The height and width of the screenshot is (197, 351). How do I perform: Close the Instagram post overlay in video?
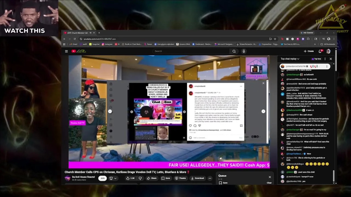(263, 83)
